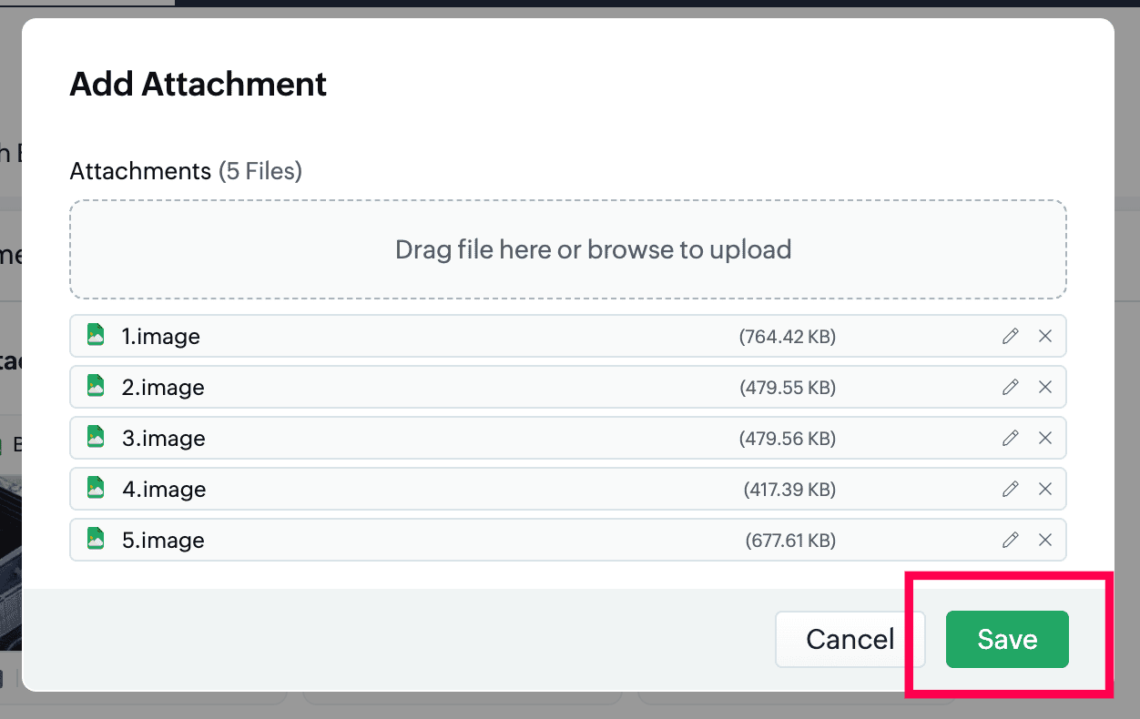Click the image icon next to 3.image
The image size is (1140, 719).
(96, 438)
